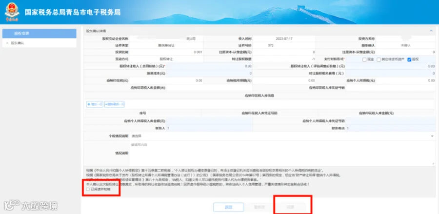Click the 联系人 input field
439x214 pixels.
(209, 128)
